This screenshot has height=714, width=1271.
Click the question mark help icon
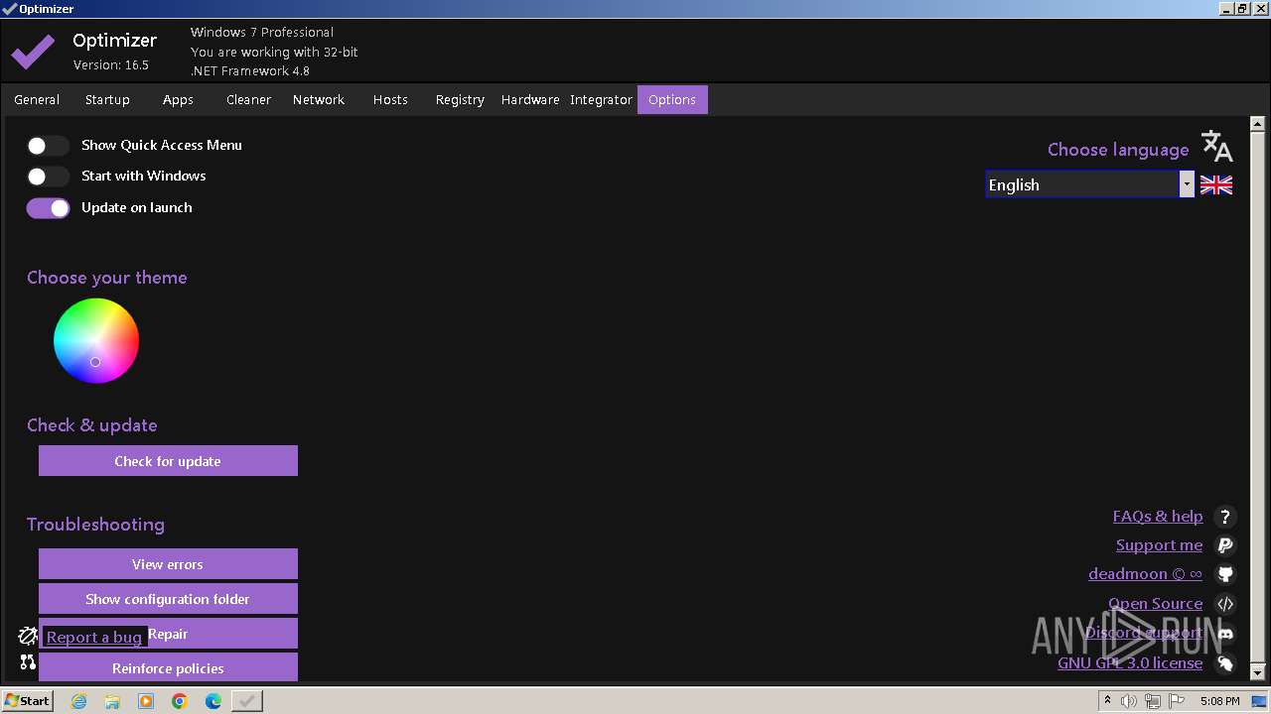click(1225, 517)
